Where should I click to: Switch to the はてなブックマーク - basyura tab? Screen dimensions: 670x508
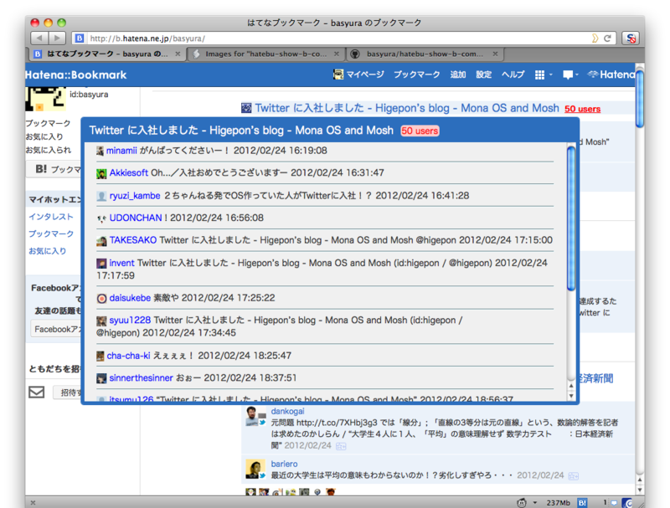point(107,54)
